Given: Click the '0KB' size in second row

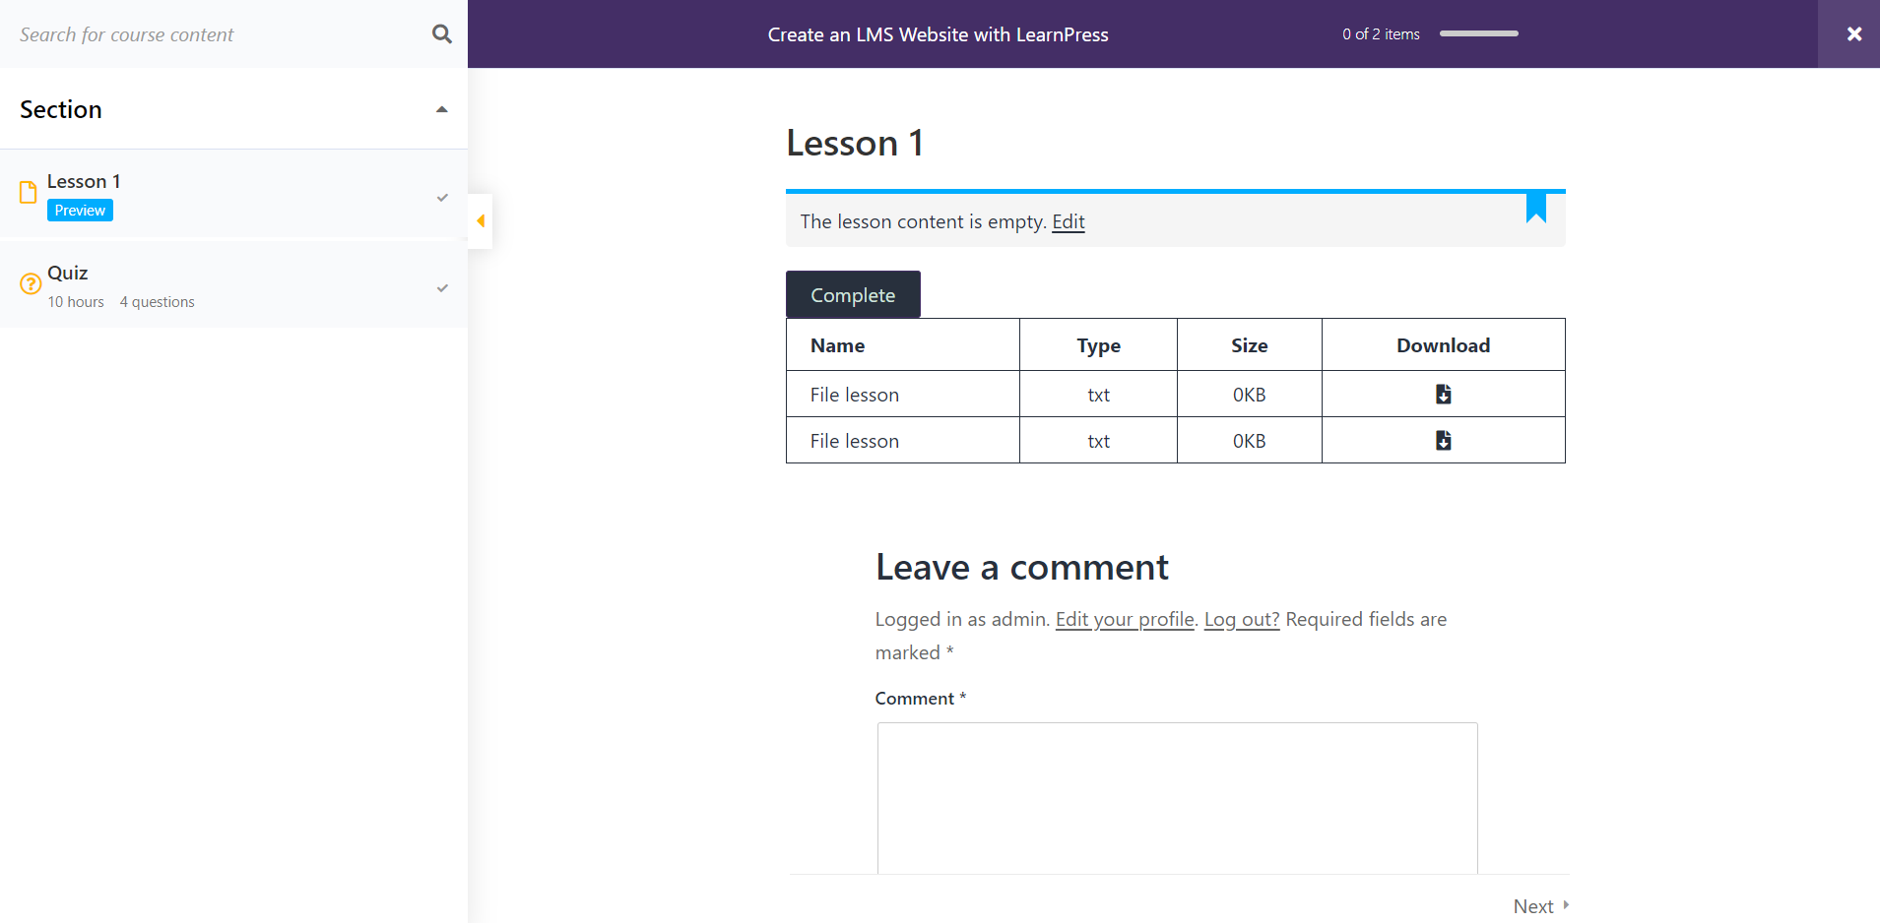Looking at the screenshot, I should (x=1249, y=441).
